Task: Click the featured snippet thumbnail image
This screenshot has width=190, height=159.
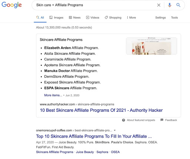Action: click(151, 46)
